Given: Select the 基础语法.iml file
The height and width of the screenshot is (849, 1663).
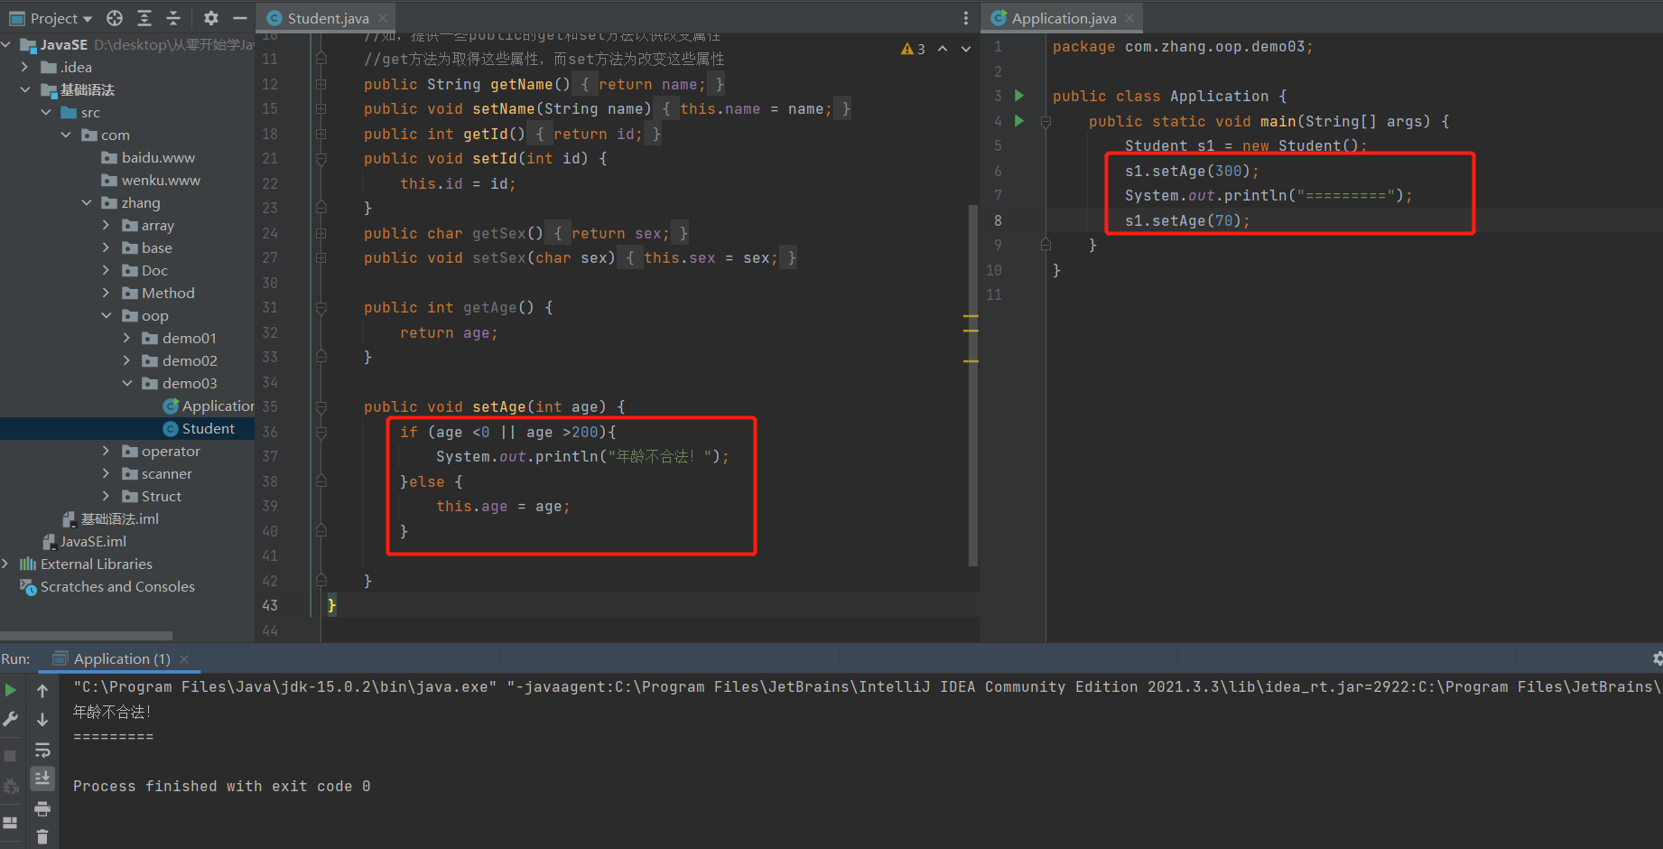Looking at the screenshot, I should coord(119,518).
